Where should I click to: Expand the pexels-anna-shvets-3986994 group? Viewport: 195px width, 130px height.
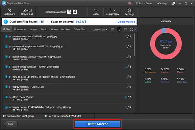coord(10,37)
